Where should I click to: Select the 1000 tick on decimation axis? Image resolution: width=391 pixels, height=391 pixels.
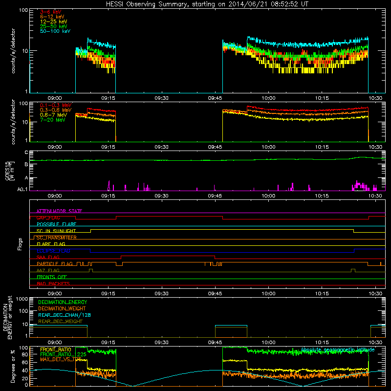22,299
